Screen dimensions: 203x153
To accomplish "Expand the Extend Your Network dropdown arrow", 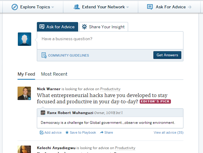I will click(128, 7).
